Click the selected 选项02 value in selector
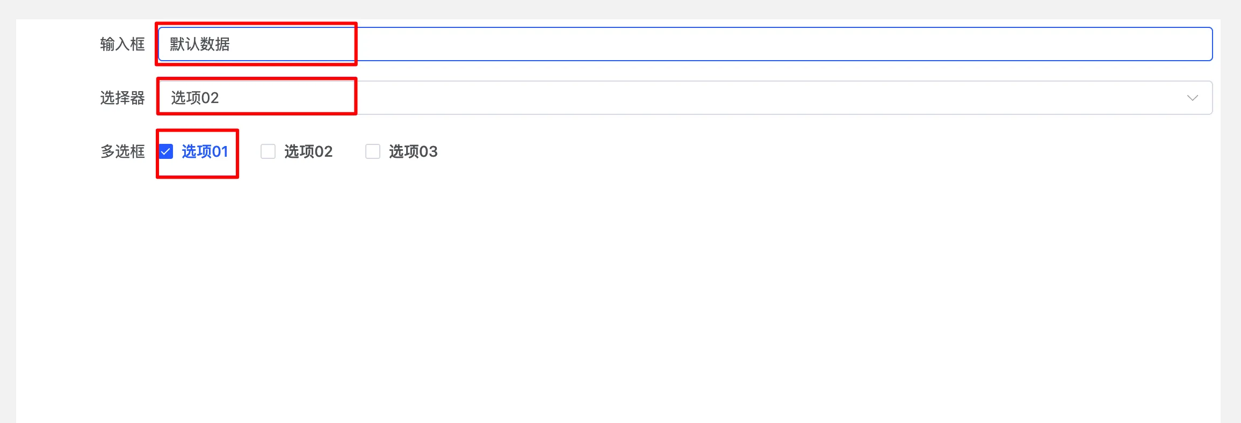 (x=195, y=98)
